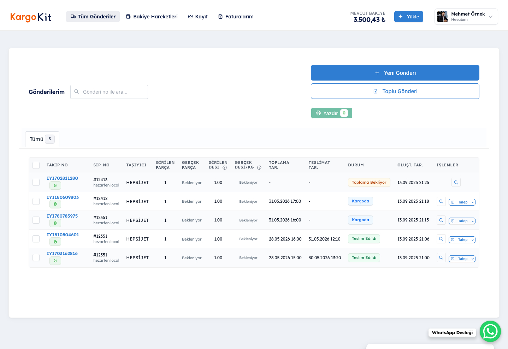Click the Yeni Gönderi button

coord(395,73)
